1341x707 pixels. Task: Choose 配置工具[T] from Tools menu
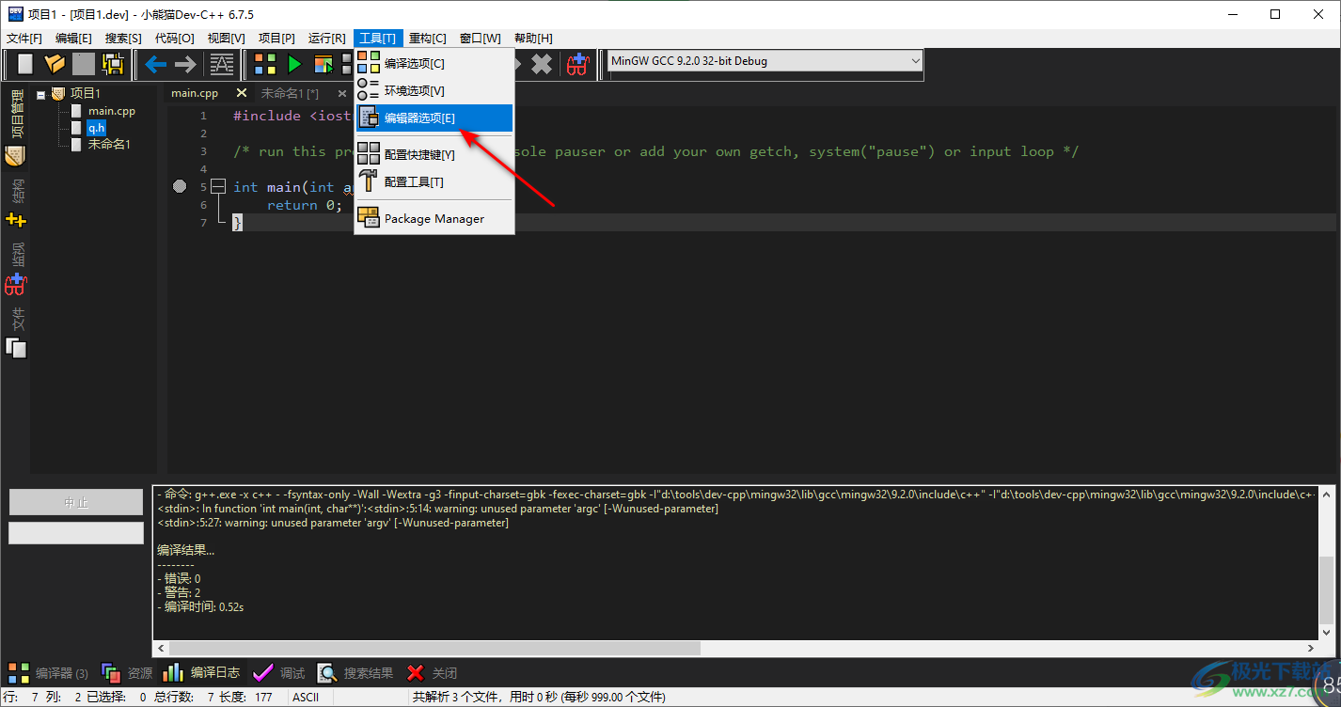pos(434,181)
